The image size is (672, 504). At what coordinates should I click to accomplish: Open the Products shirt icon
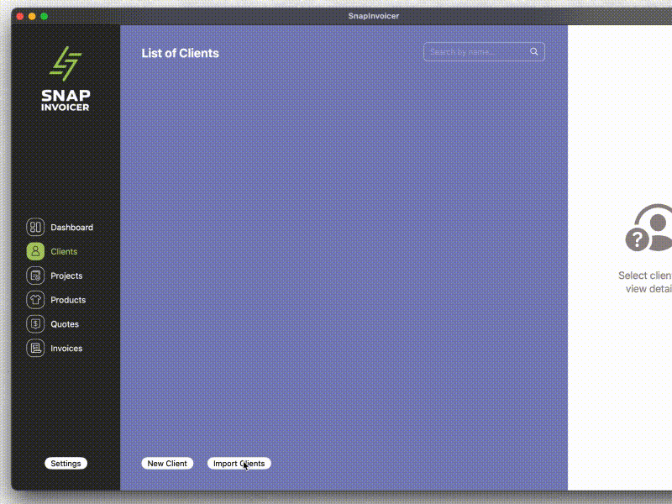pyautogui.click(x=35, y=300)
